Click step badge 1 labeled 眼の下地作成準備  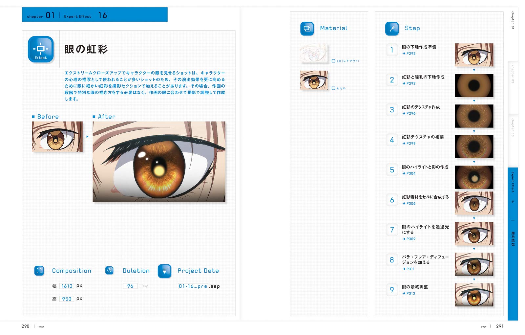(x=392, y=50)
